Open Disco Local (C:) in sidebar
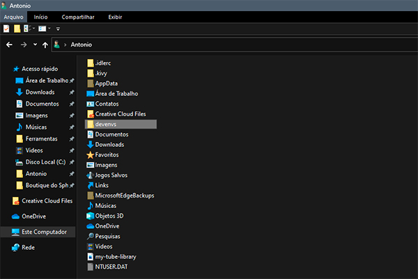Viewport: 418px width, 279px height. [x=45, y=162]
